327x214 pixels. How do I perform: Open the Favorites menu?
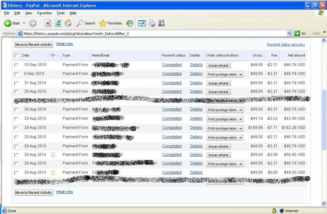coord(44,13)
